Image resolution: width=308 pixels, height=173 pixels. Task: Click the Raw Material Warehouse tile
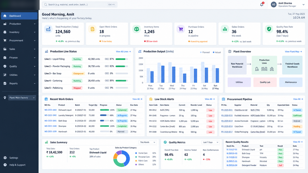click(237, 65)
